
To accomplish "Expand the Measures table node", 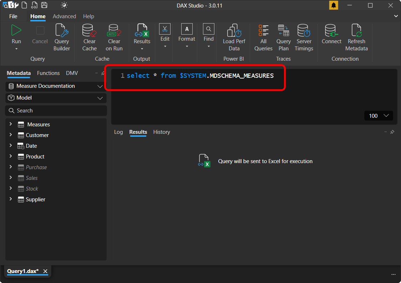I will [x=11, y=124].
